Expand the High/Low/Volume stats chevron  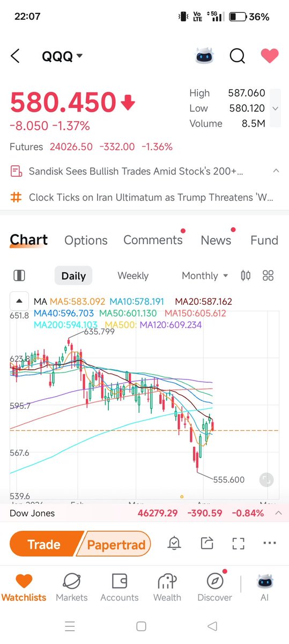tap(275, 108)
